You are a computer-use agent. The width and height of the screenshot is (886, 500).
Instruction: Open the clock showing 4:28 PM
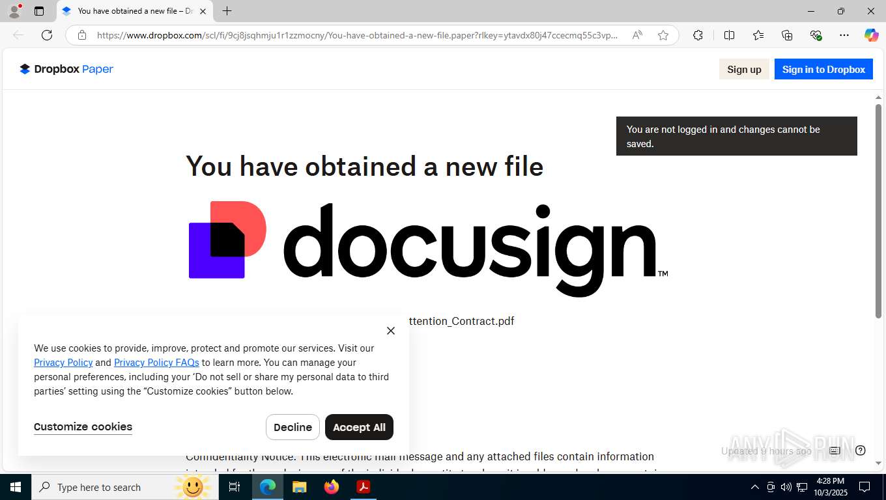(x=830, y=487)
